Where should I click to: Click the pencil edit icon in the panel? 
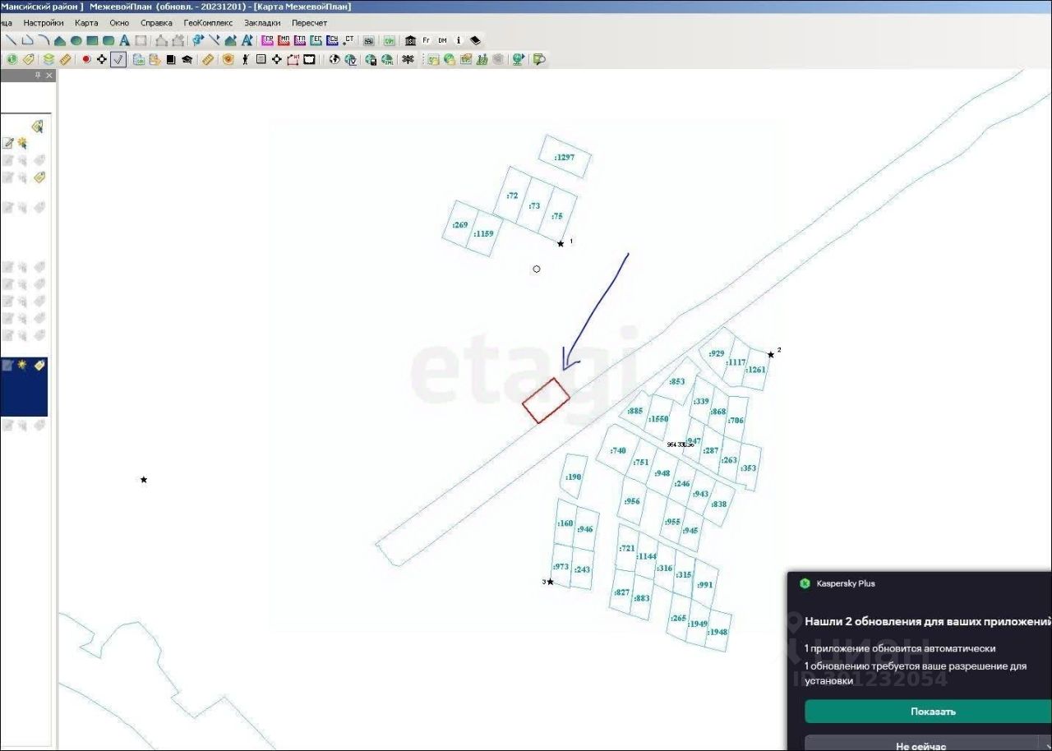coord(7,143)
